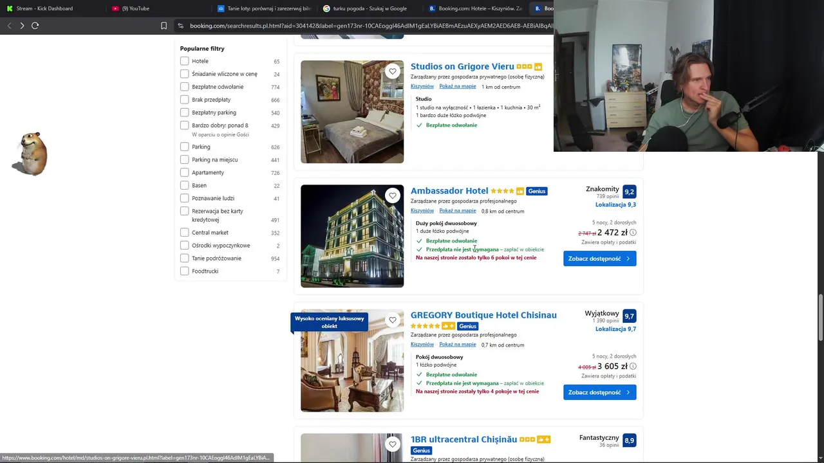
Task: Save Studios on Grigore Vieru heart icon
Action: [x=393, y=71]
